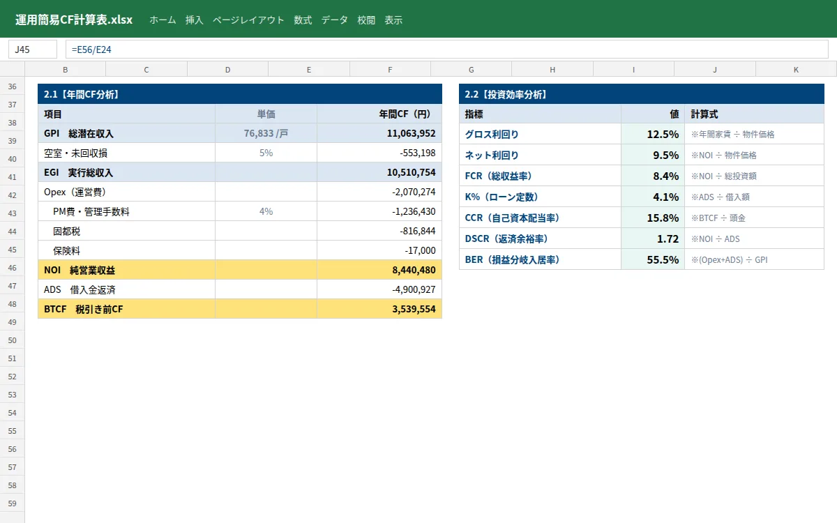Open the 数式 menu
Image resolution: width=837 pixels, height=523 pixels.
[303, 20]
